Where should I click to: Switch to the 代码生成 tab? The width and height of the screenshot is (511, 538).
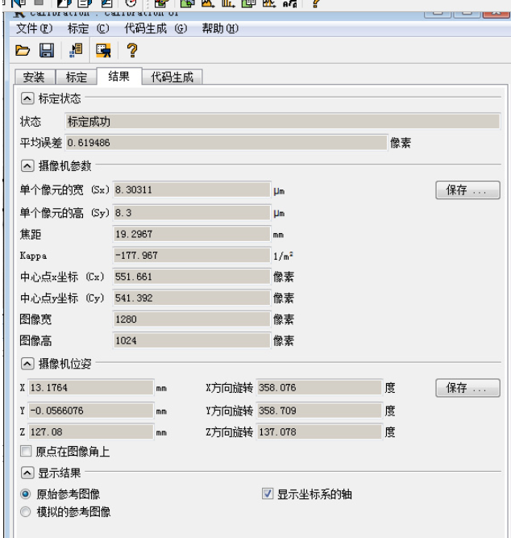172,77
